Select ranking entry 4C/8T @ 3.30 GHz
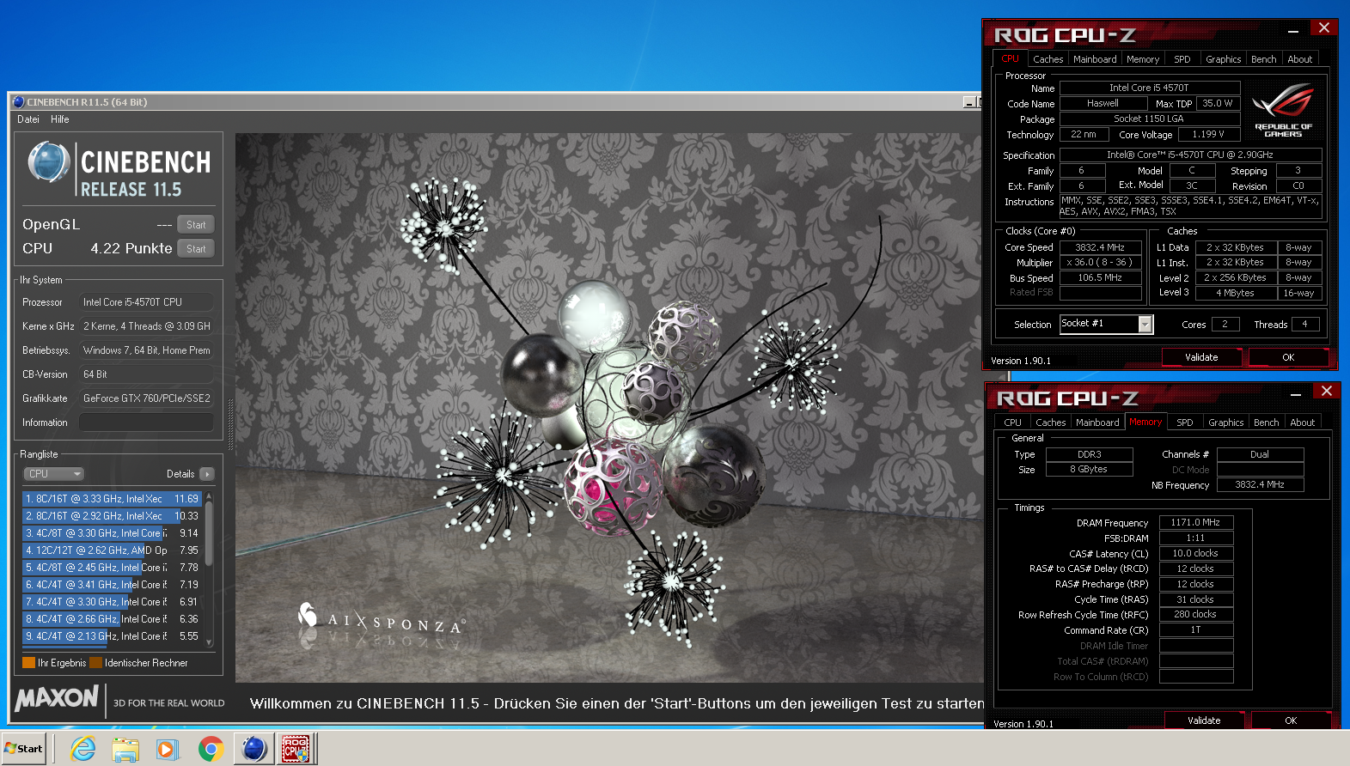The image size is (1350, 766). 112,533
